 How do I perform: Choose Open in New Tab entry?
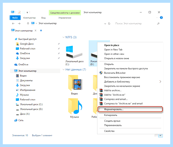click(x=113, y=50)
